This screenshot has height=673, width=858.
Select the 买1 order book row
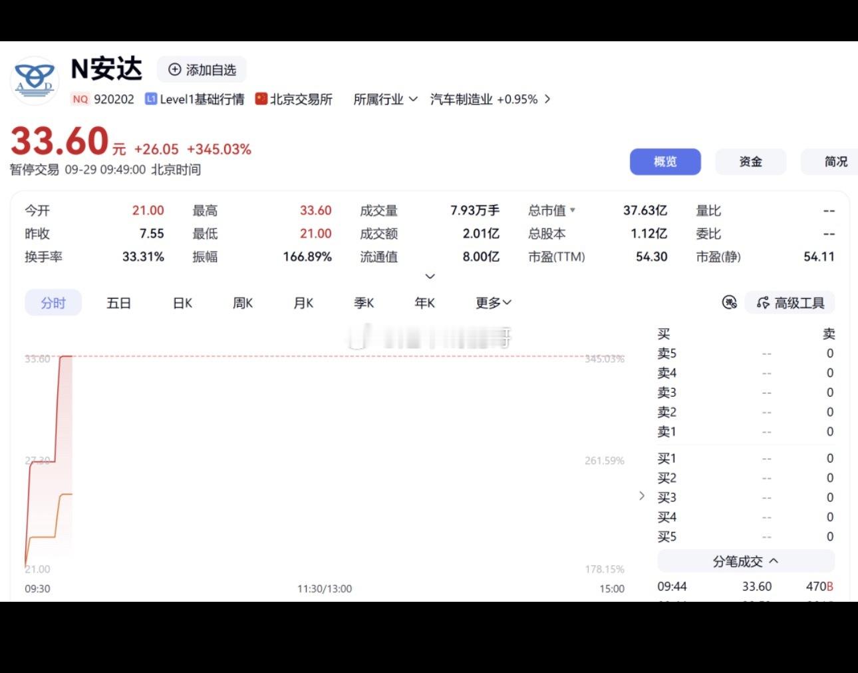746,458
